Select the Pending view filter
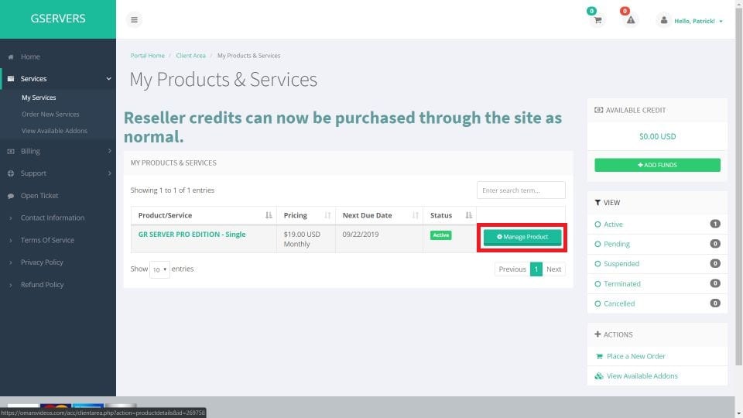The image size is (743, 418). [x=616, y=244]
